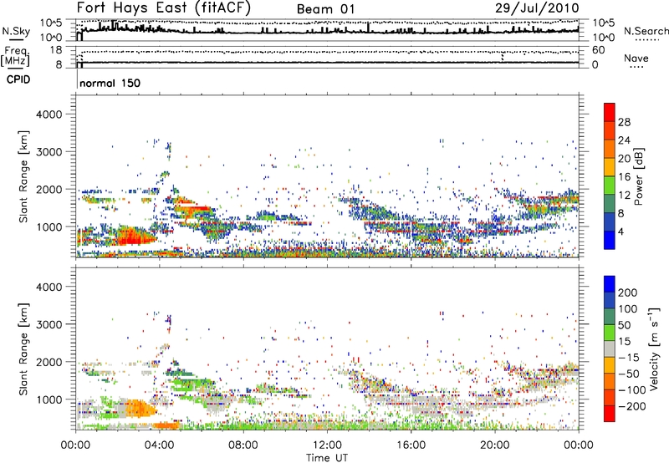Screen dimensions: 669x463
Task: Pick the yellow 16–20 dB power colorbar segment
Action: coord(610,167)
